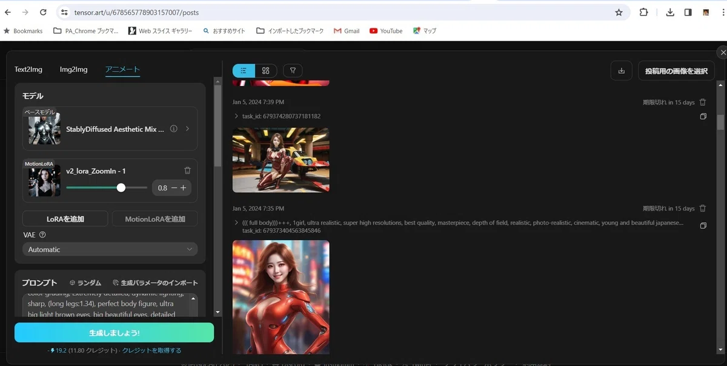Toggle the Chrome side panel icon
727x366 pixels.
[x=688, y=12]
